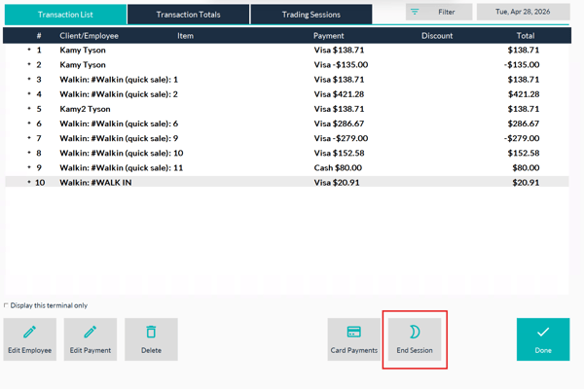Select the Kamy2 Tyson transaction row

[x=287, y=109]
